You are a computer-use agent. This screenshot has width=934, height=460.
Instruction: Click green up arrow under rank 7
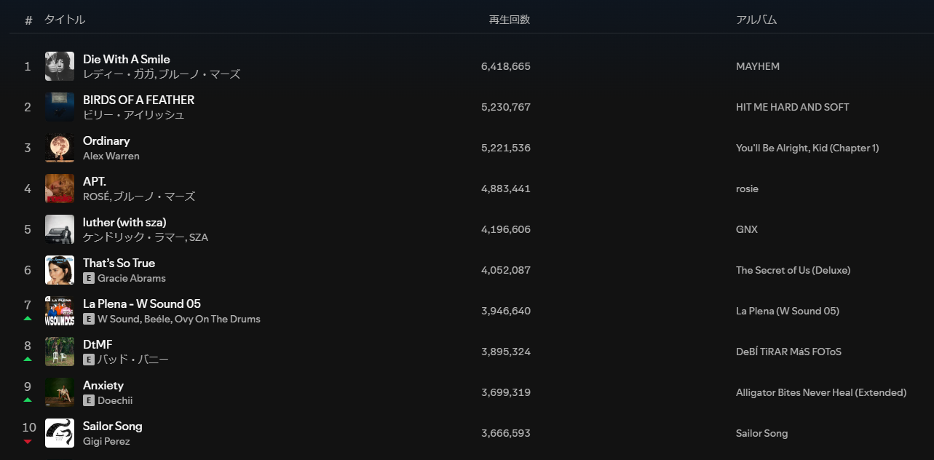point(28,319)
